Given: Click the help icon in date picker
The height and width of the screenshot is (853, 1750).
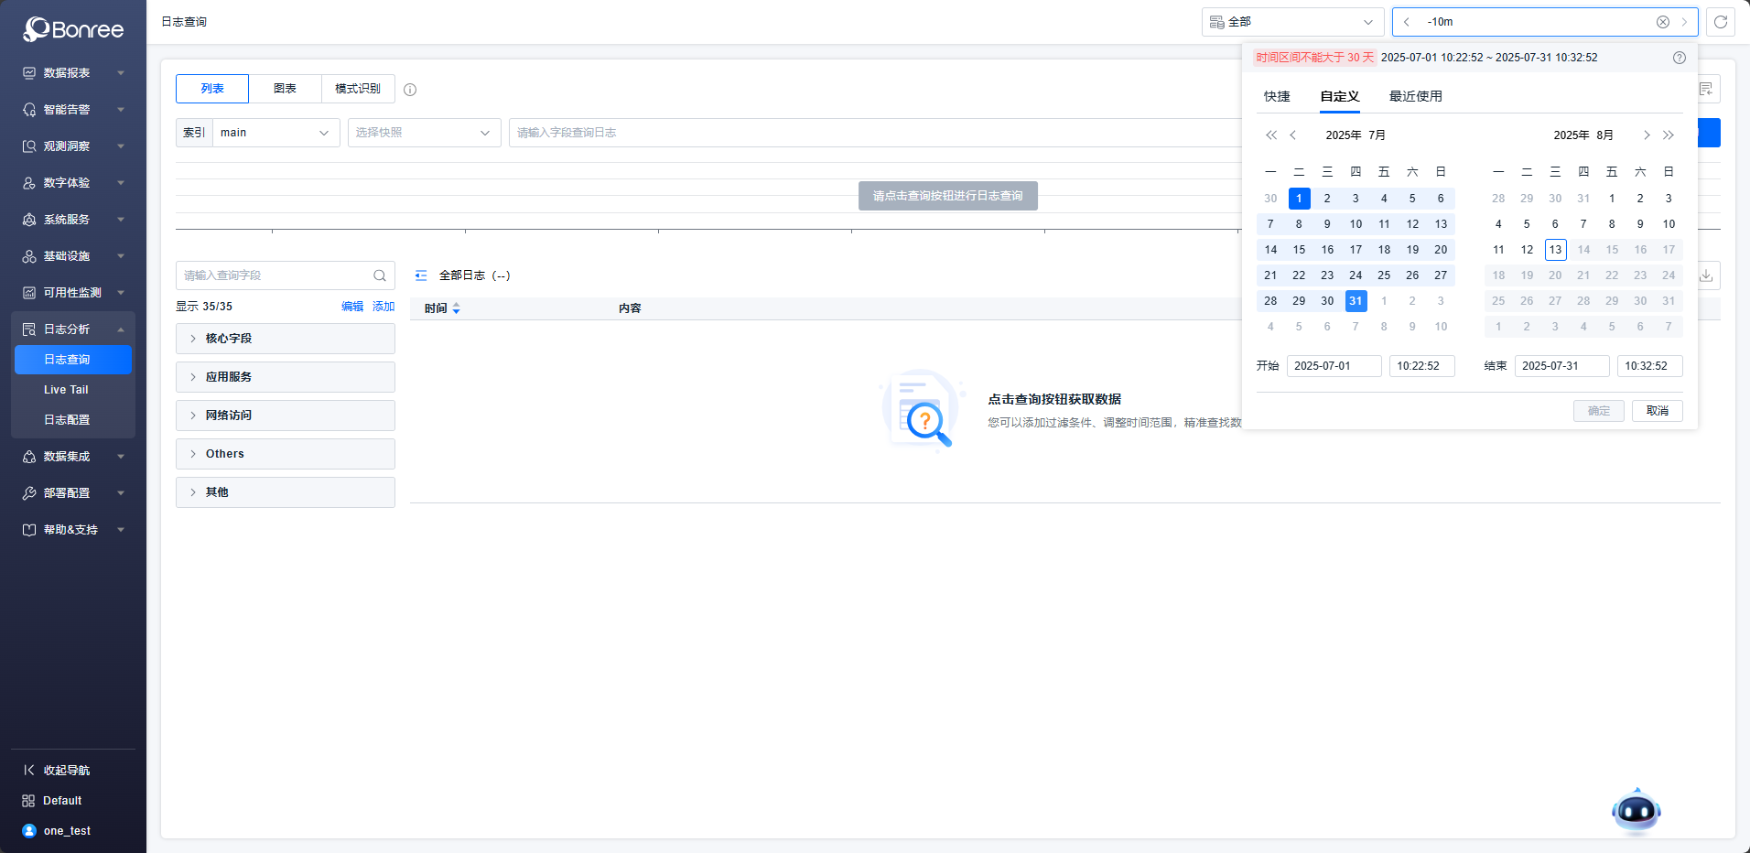Looking at the screenshot, I should click(1679, 58).
